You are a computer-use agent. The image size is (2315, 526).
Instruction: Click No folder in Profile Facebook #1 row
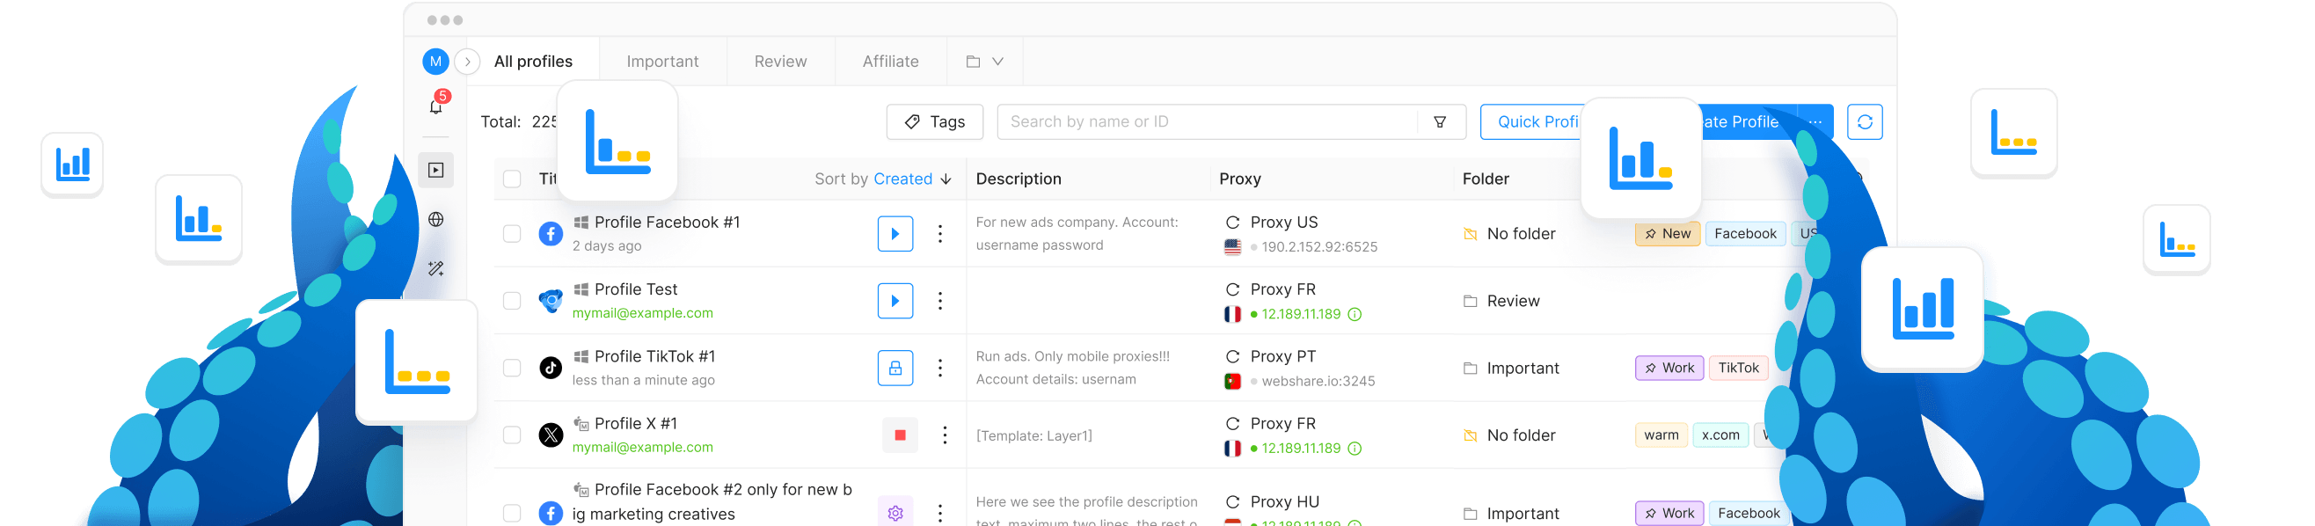point(1510,234)
